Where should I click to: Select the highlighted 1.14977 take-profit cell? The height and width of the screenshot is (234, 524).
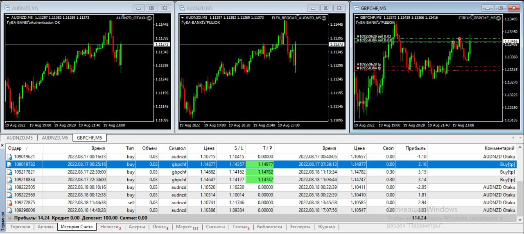(260, 164)
